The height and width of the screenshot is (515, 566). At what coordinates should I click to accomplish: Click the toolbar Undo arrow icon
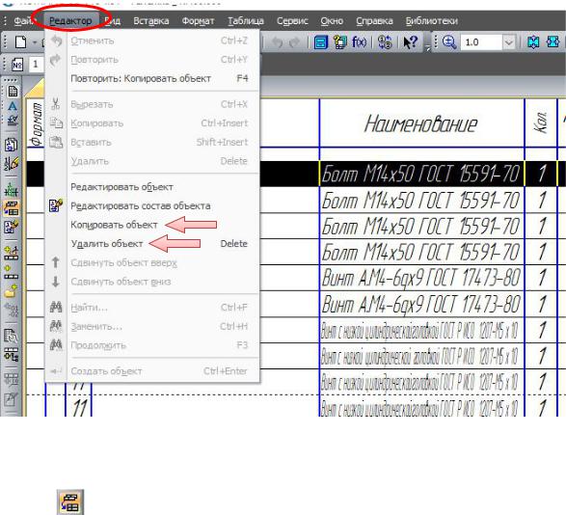click(x=277, y=42)
